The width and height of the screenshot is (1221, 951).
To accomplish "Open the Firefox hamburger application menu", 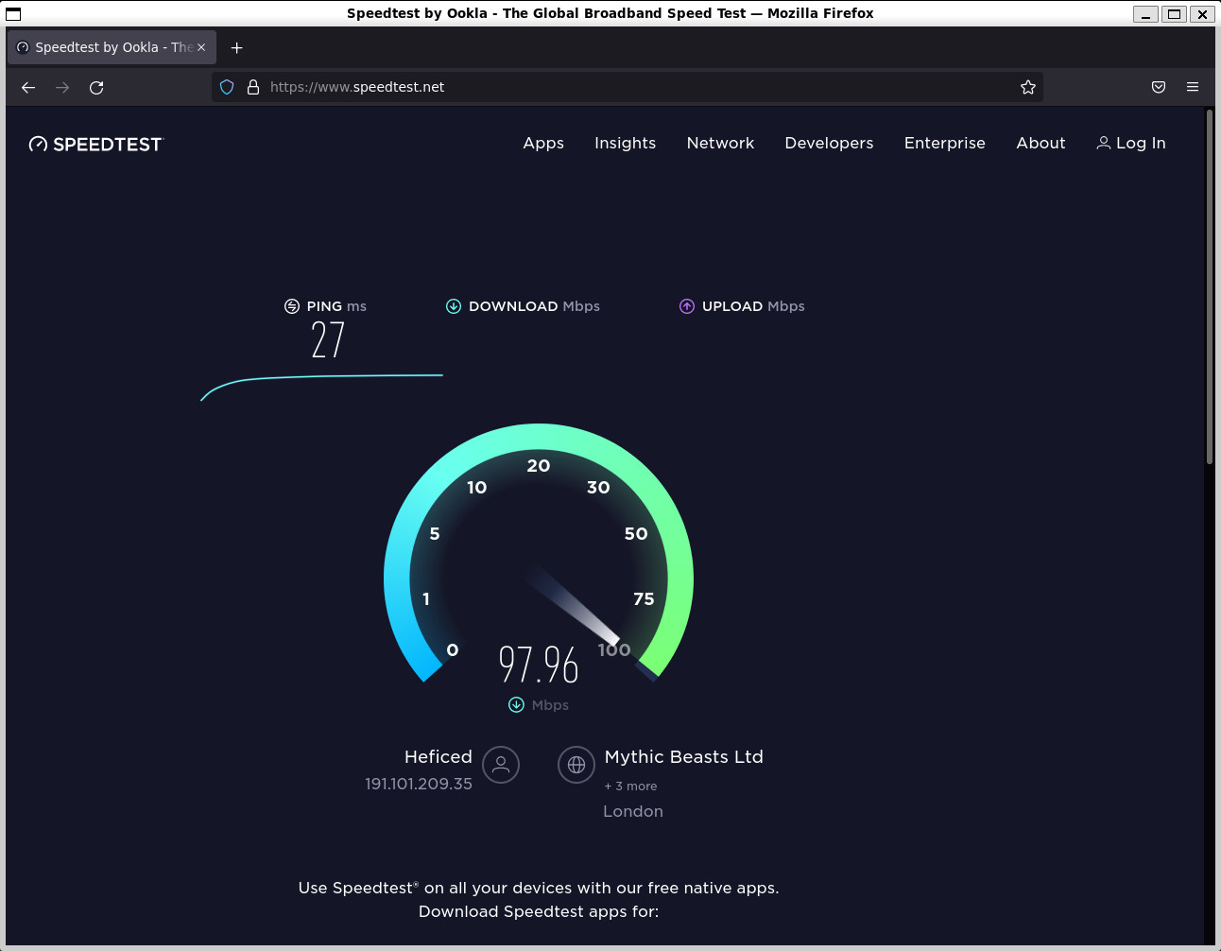I will coord(1193,87).
